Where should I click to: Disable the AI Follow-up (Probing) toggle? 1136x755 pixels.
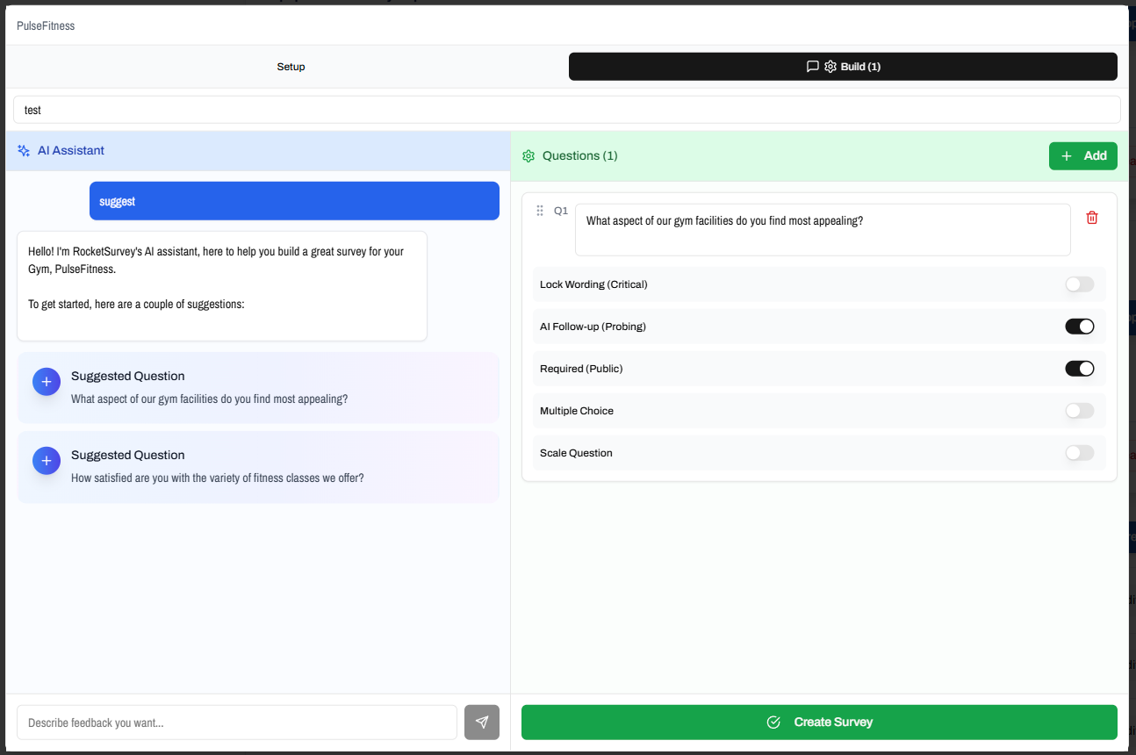point(1079,326)
